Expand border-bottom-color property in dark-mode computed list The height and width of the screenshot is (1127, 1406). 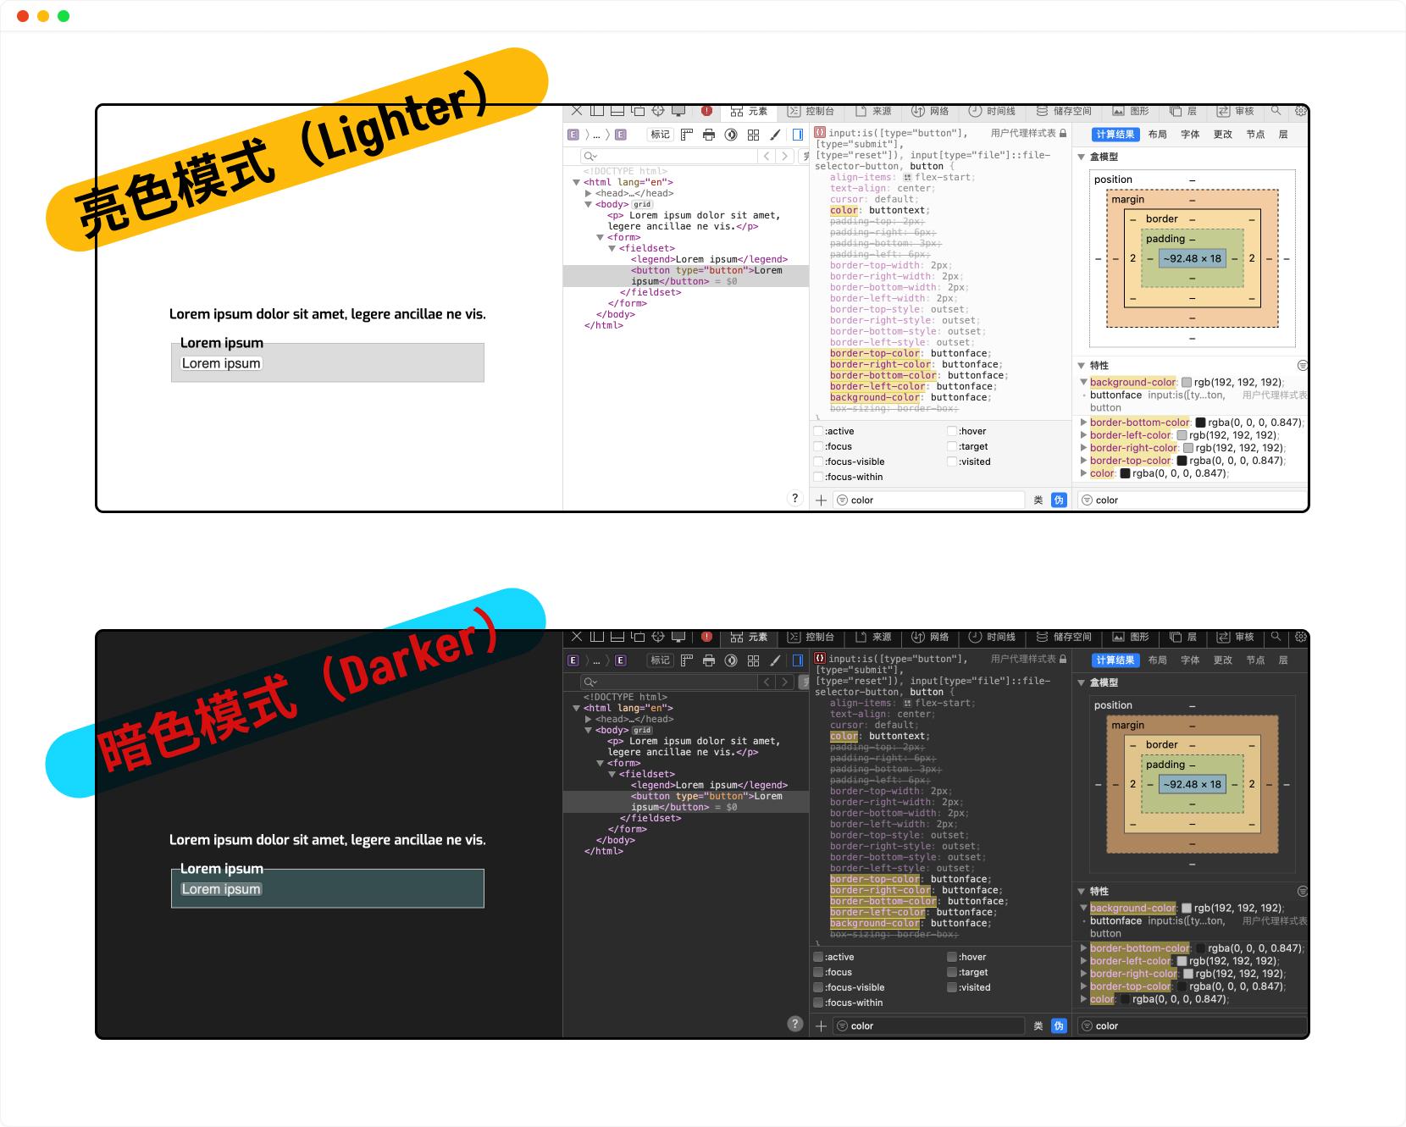pos(1083,948)
